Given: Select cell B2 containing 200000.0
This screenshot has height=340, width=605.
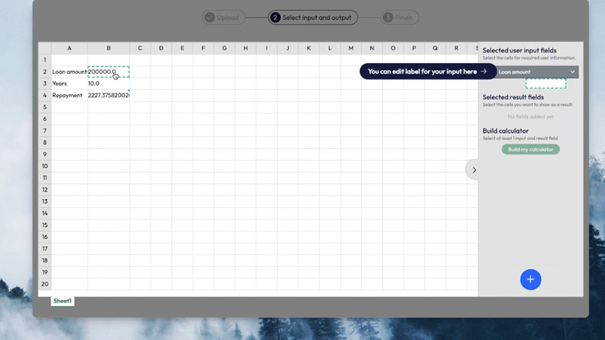Looking at the screenshot, I should [108, 72].
